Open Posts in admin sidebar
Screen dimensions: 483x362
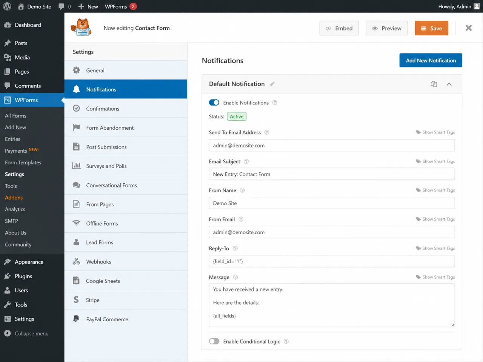click(x=32, y=43)
